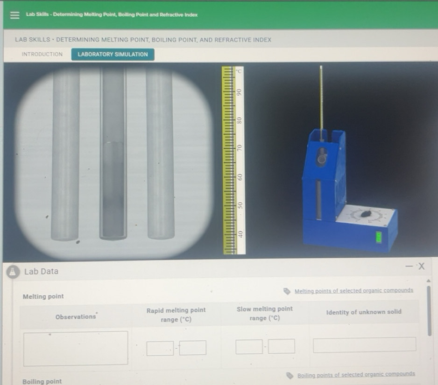Click the Lab Data flask icon

(13, 272)
